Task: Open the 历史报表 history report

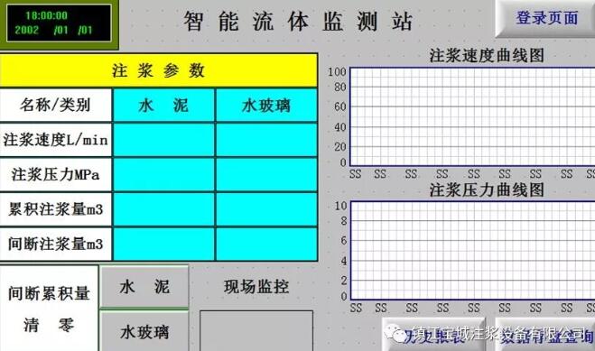Action: [433, 335]
